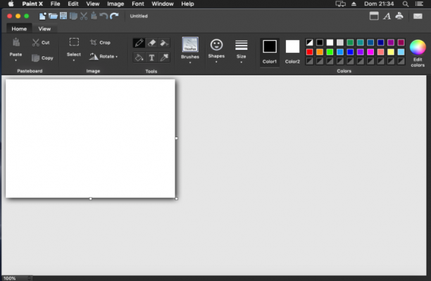Open the Window menu
431x281 pixels.
[163, 4]
